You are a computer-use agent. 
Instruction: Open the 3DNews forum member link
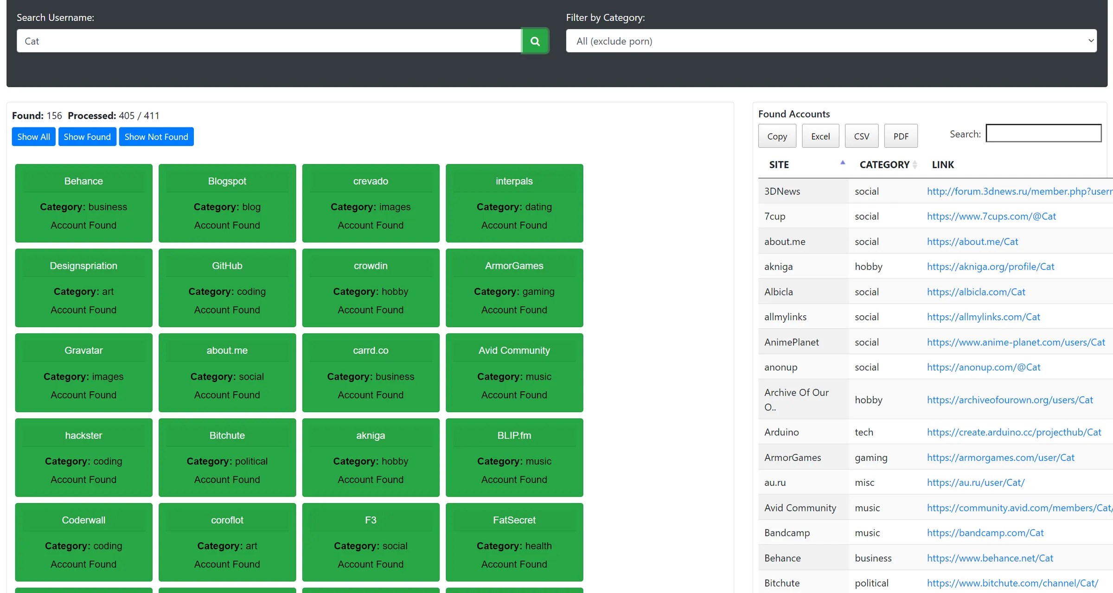click(x=1020, y=191)
